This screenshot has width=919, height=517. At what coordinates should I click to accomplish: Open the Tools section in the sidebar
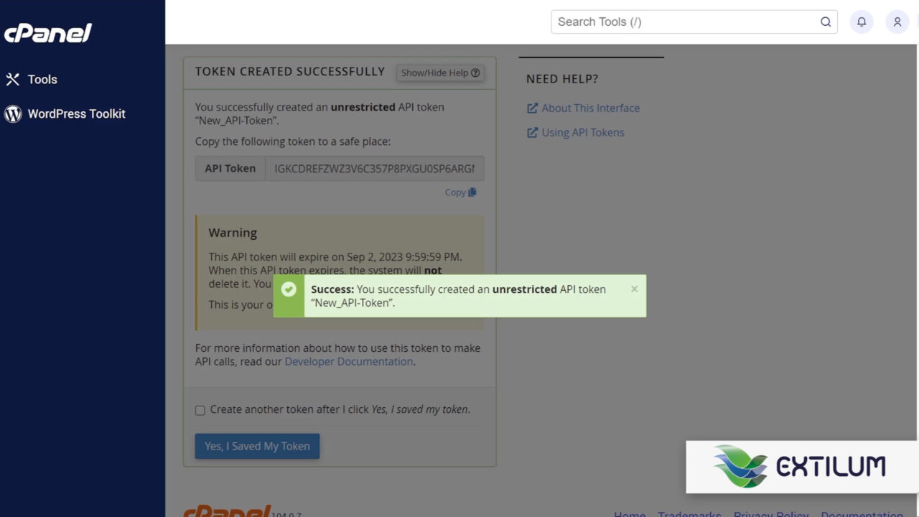coord(42,79)
